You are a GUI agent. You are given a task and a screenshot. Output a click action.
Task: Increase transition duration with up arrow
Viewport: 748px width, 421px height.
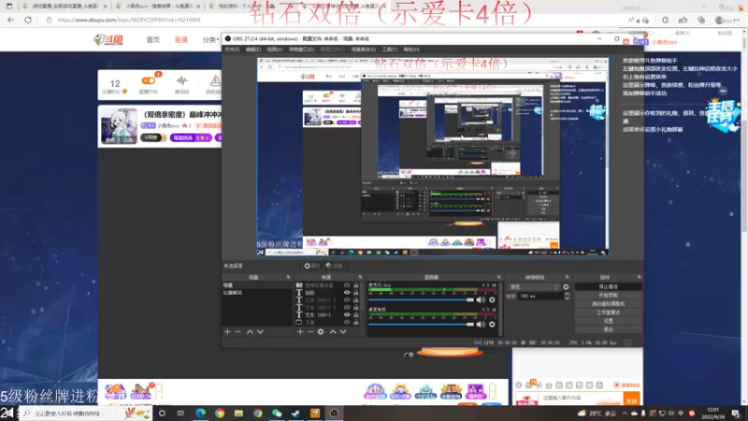click(567, 294)
